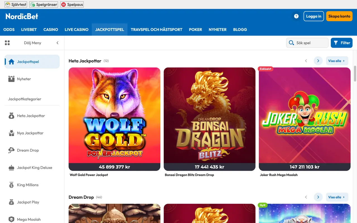Screen dimensions: 357x223
Task: Select Nya Jackpottar sidebar category
Action: (32, 133)
